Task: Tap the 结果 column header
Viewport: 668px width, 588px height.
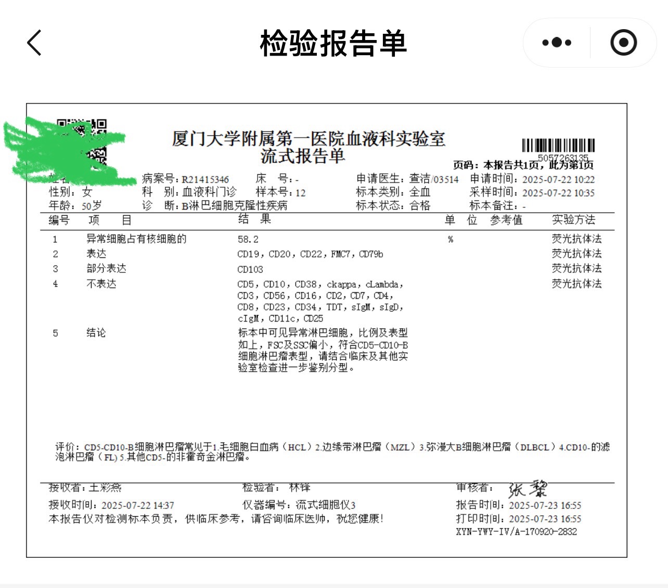Action: 254,219
